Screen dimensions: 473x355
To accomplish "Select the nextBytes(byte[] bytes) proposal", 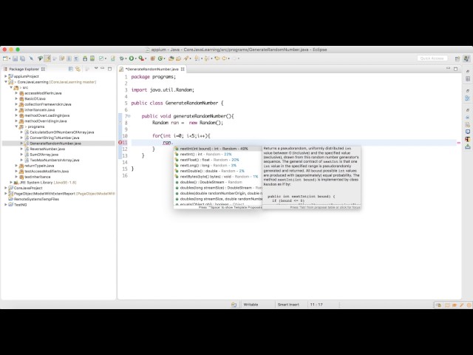I will click(x=218, y=177).
